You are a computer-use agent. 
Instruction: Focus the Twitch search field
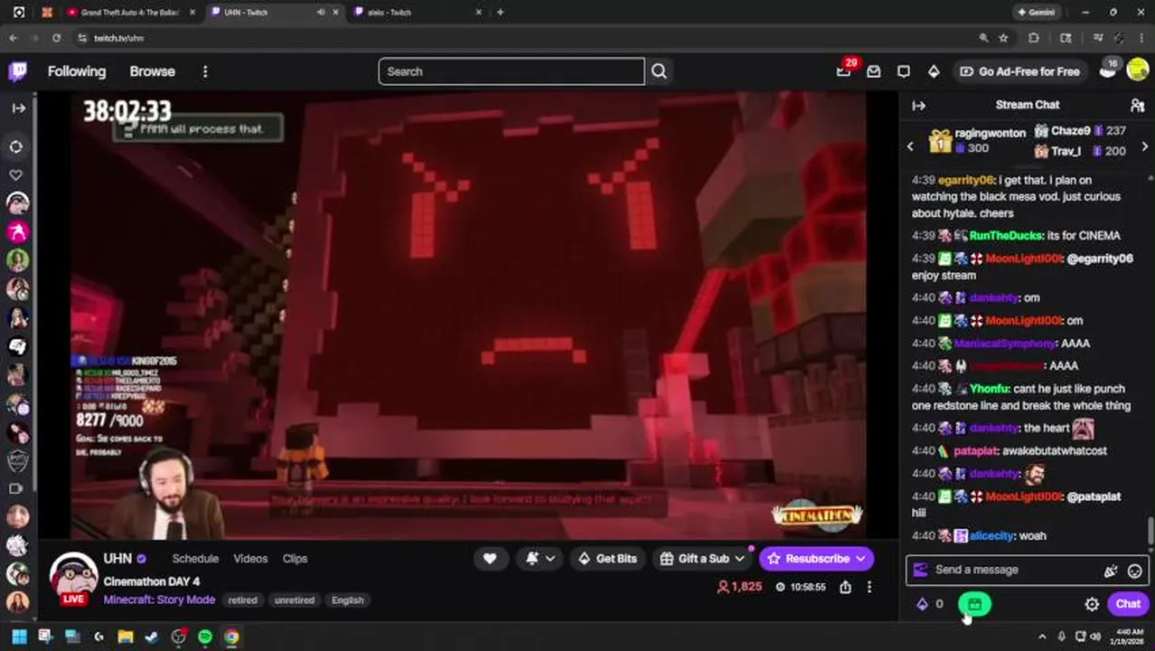pos(512,71)
